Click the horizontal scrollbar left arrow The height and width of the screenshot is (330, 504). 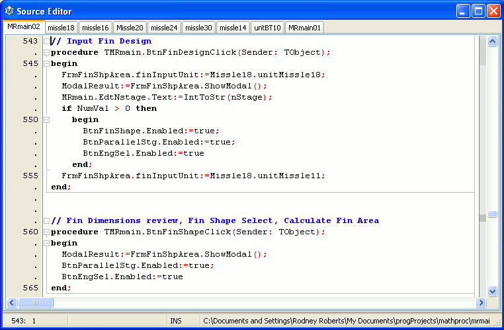tap(11, 302)
